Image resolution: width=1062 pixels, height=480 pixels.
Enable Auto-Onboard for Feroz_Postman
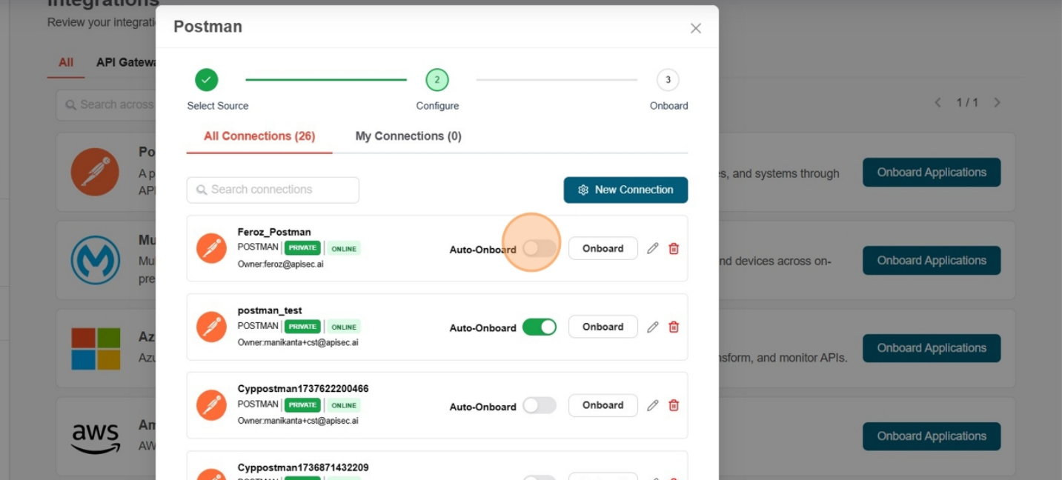[539, 249]
